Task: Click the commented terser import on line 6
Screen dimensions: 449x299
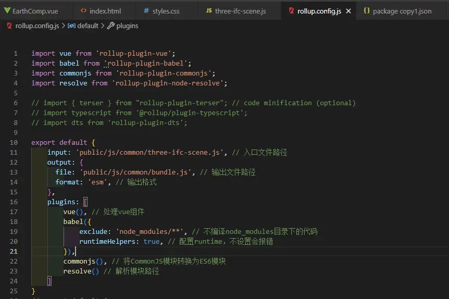Action: pos(129,103)
